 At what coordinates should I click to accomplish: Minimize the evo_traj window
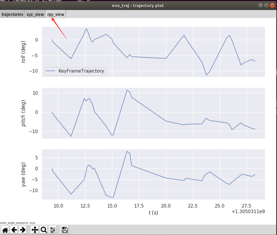(260, 5)
